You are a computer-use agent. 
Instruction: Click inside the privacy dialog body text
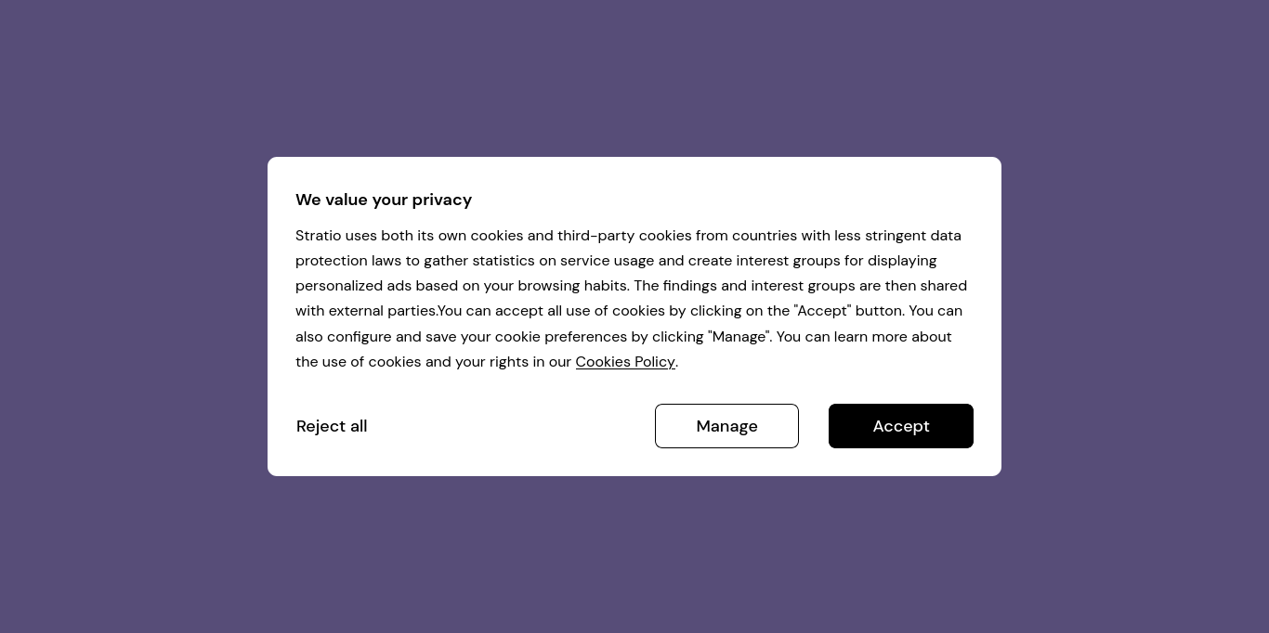click(x=631, y=298)
